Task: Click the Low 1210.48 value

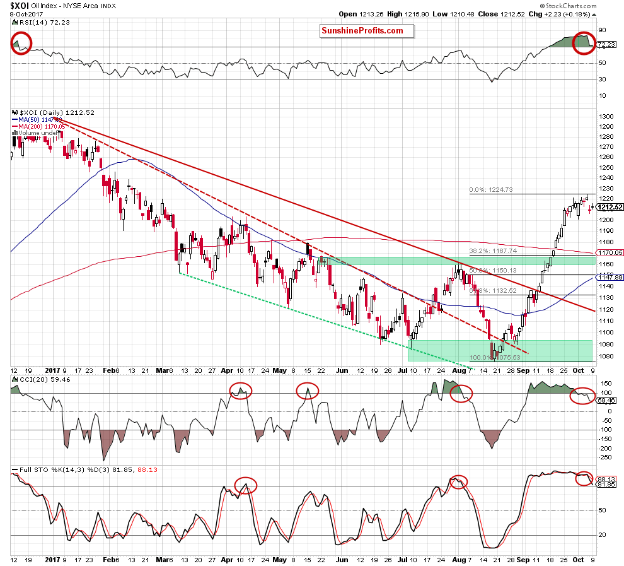Action: (453, 14)
